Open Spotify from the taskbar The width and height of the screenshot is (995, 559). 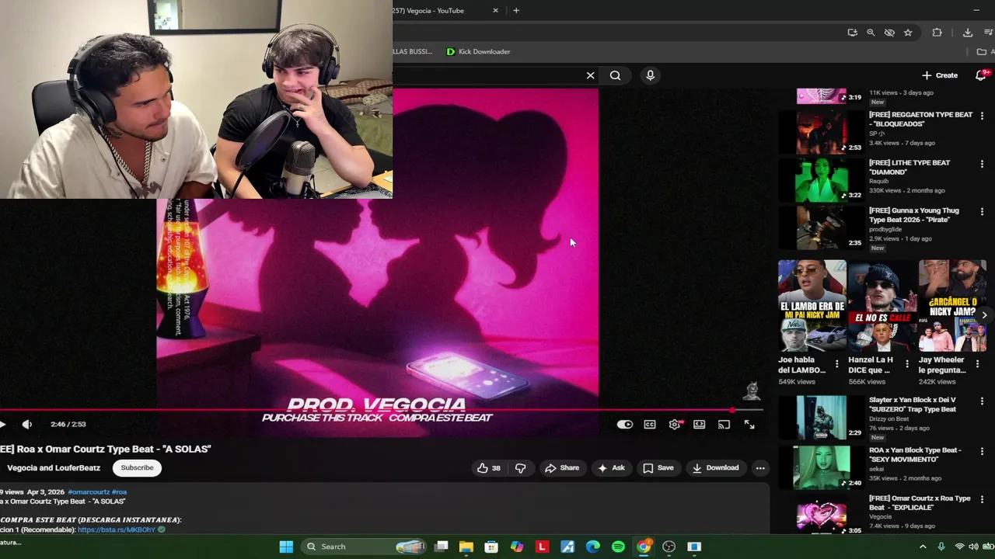[618, 547]
